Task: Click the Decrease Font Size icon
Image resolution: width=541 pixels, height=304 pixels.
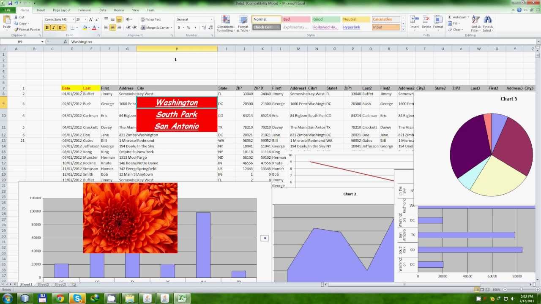Action: tap(97, 19)
